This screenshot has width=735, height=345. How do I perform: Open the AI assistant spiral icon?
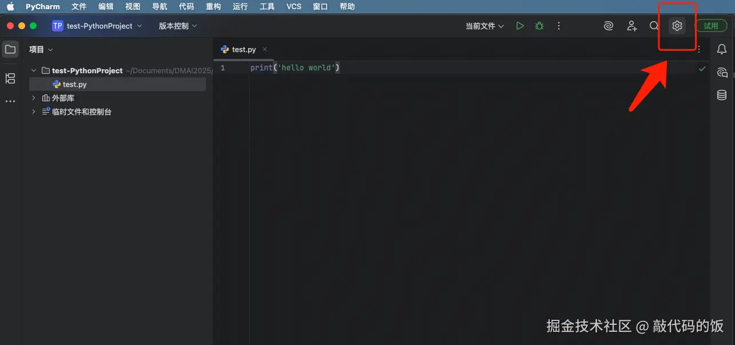pyautogui.click(x=609, y=26)
